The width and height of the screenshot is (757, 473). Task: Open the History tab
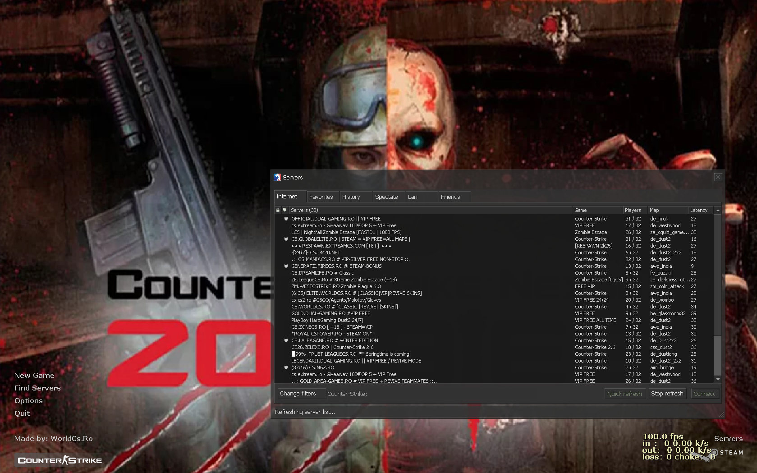click(x=351, y=197)
